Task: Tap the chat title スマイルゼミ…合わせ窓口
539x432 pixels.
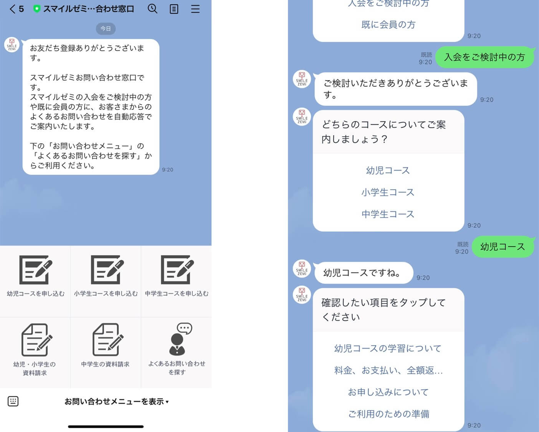Action: point(89,9)
